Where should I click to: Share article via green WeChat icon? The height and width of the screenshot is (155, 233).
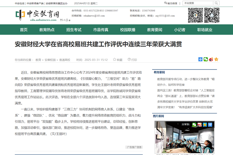coord(206,59)
